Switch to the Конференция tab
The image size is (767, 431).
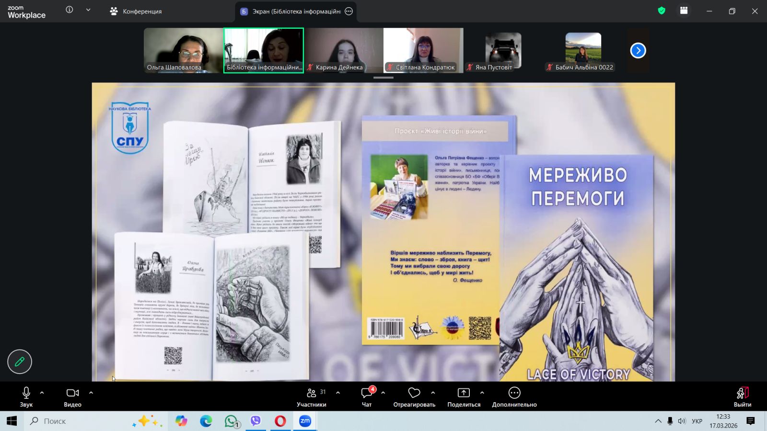136,11
